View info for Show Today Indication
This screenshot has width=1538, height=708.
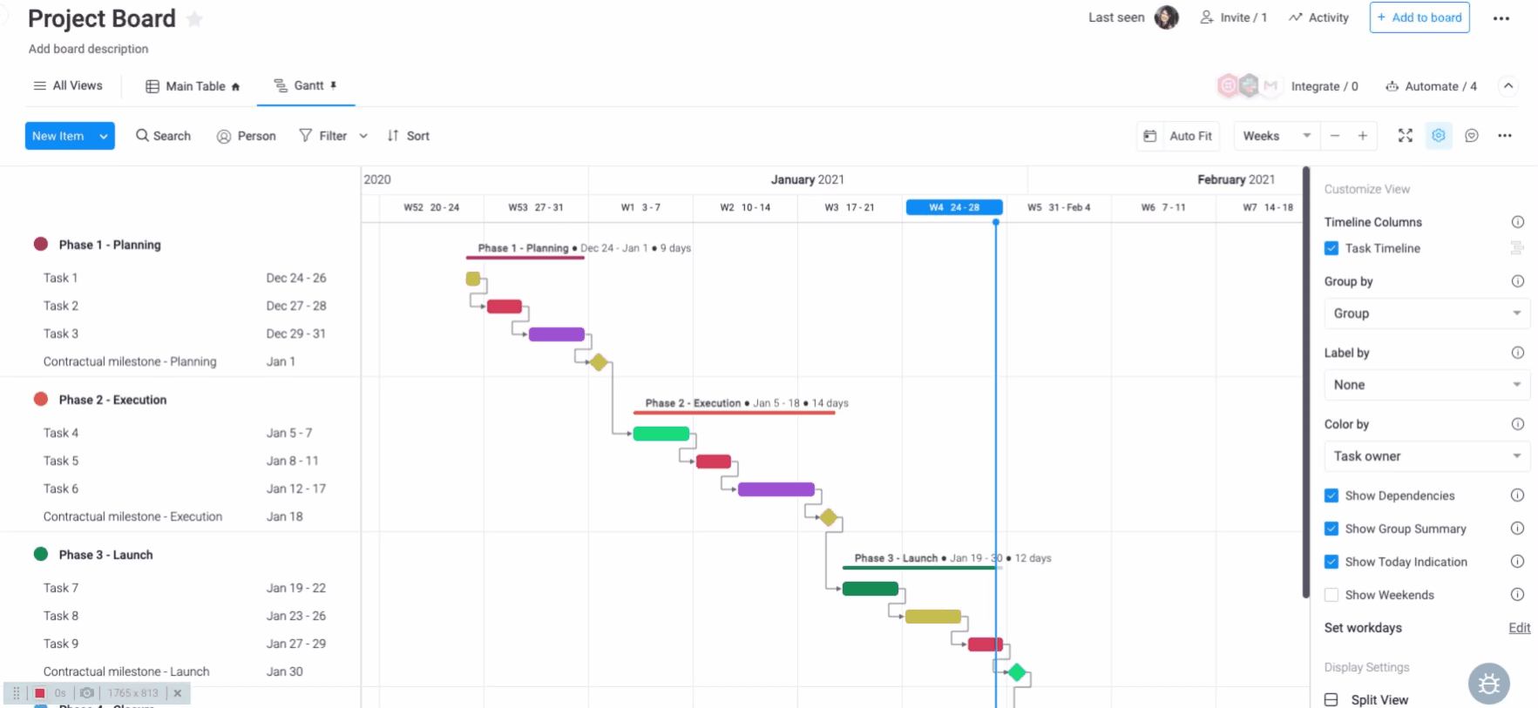[1517, 562]
